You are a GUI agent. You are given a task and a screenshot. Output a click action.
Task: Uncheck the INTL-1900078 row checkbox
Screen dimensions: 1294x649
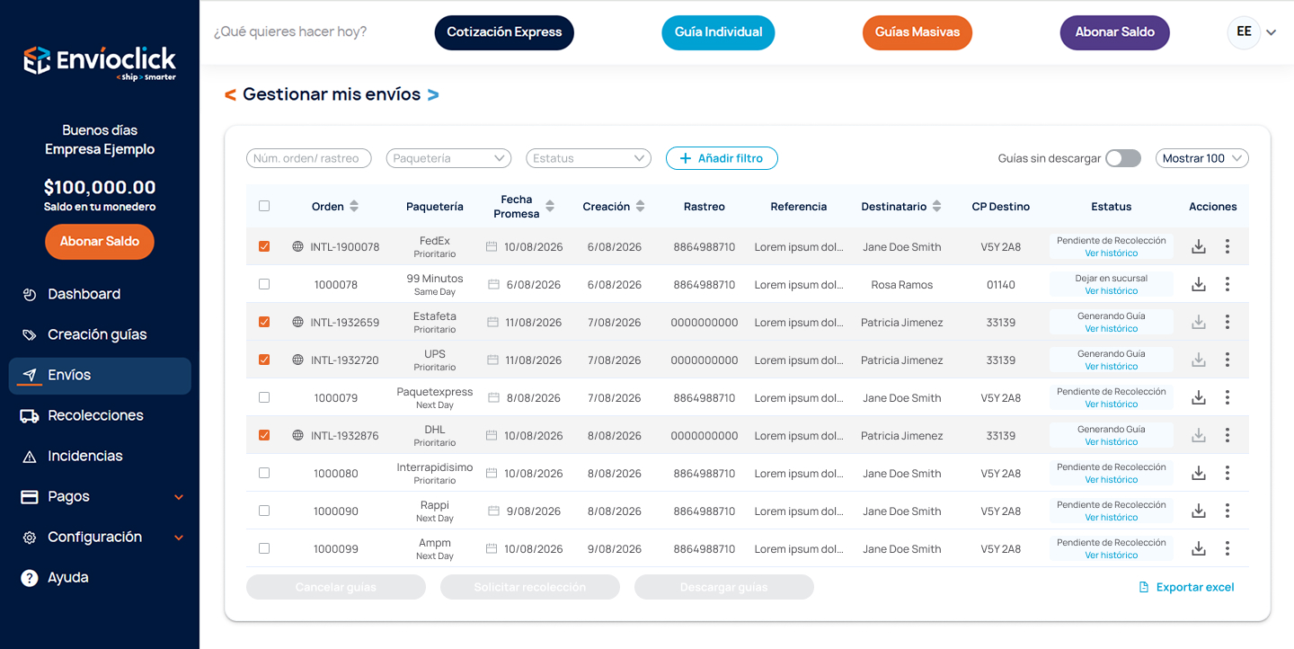pyautogui.click(x=264, y=246)
